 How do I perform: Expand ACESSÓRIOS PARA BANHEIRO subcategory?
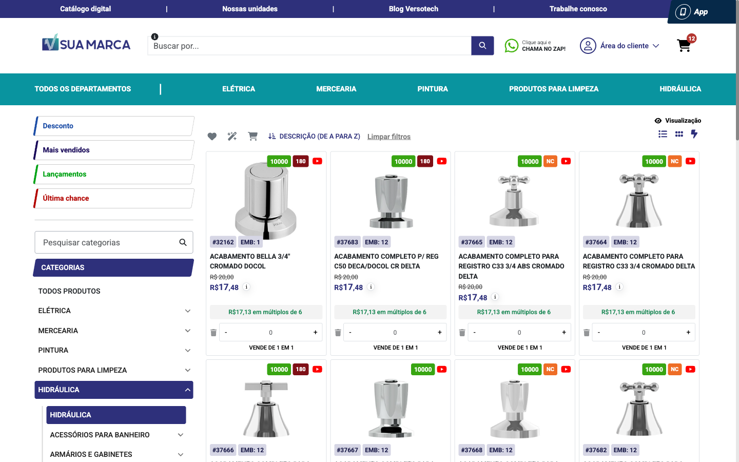click(180, 434)
